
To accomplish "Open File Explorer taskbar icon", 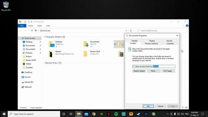I will (x=79, y=114).
